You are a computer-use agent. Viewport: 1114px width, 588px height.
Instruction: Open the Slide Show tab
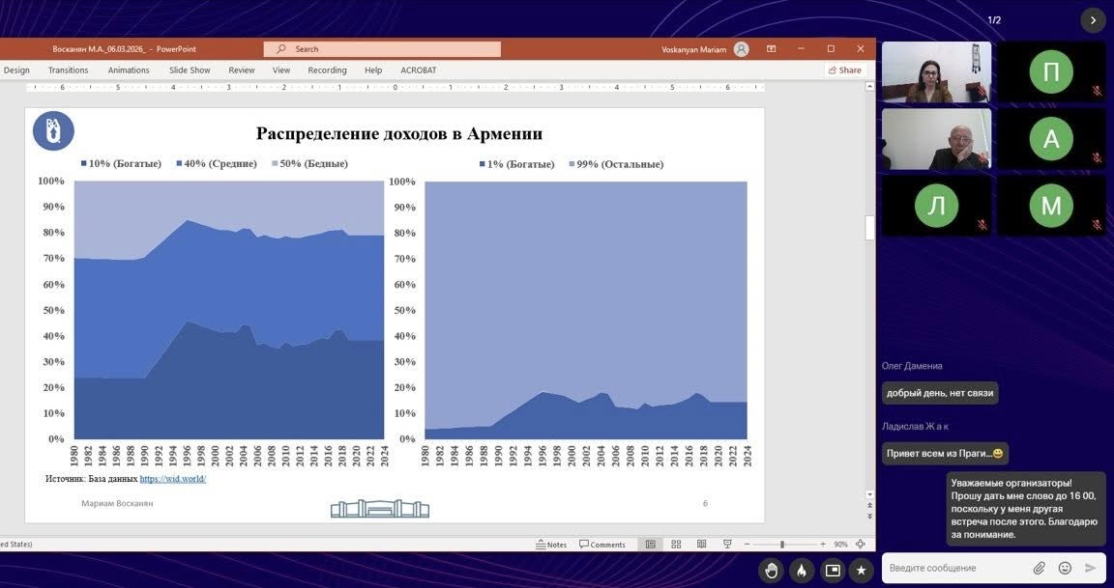pyautogui.click(x=190, y=70)
